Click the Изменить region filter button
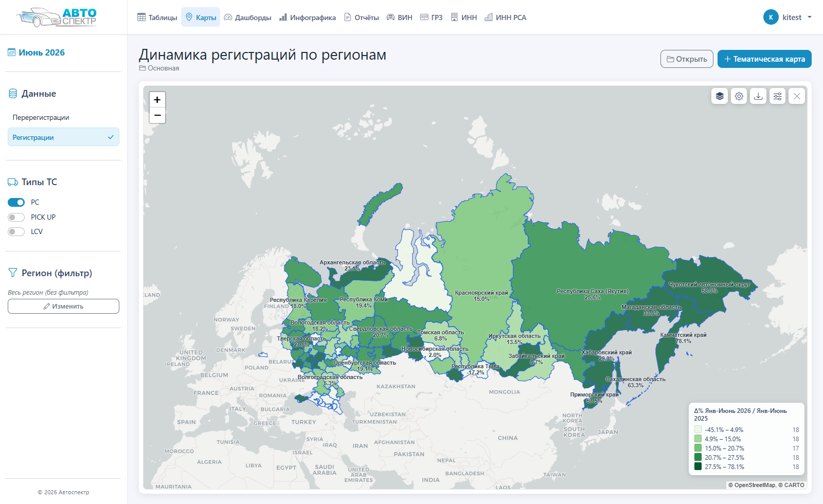The height and width of the screenshot is (504, 823). (63, 306)
